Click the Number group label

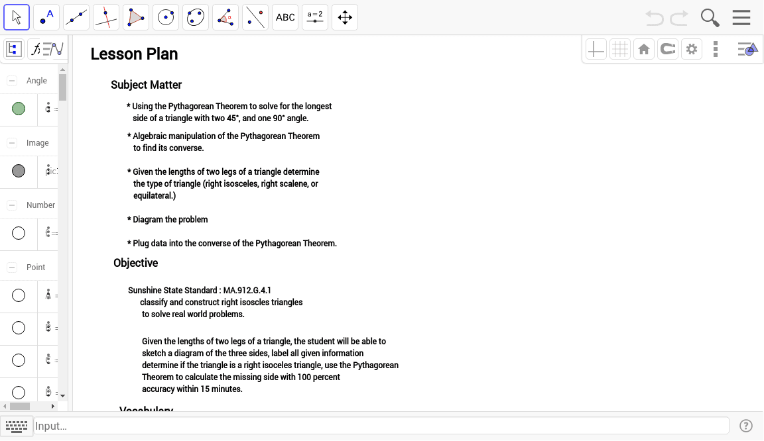coord(40,205)
